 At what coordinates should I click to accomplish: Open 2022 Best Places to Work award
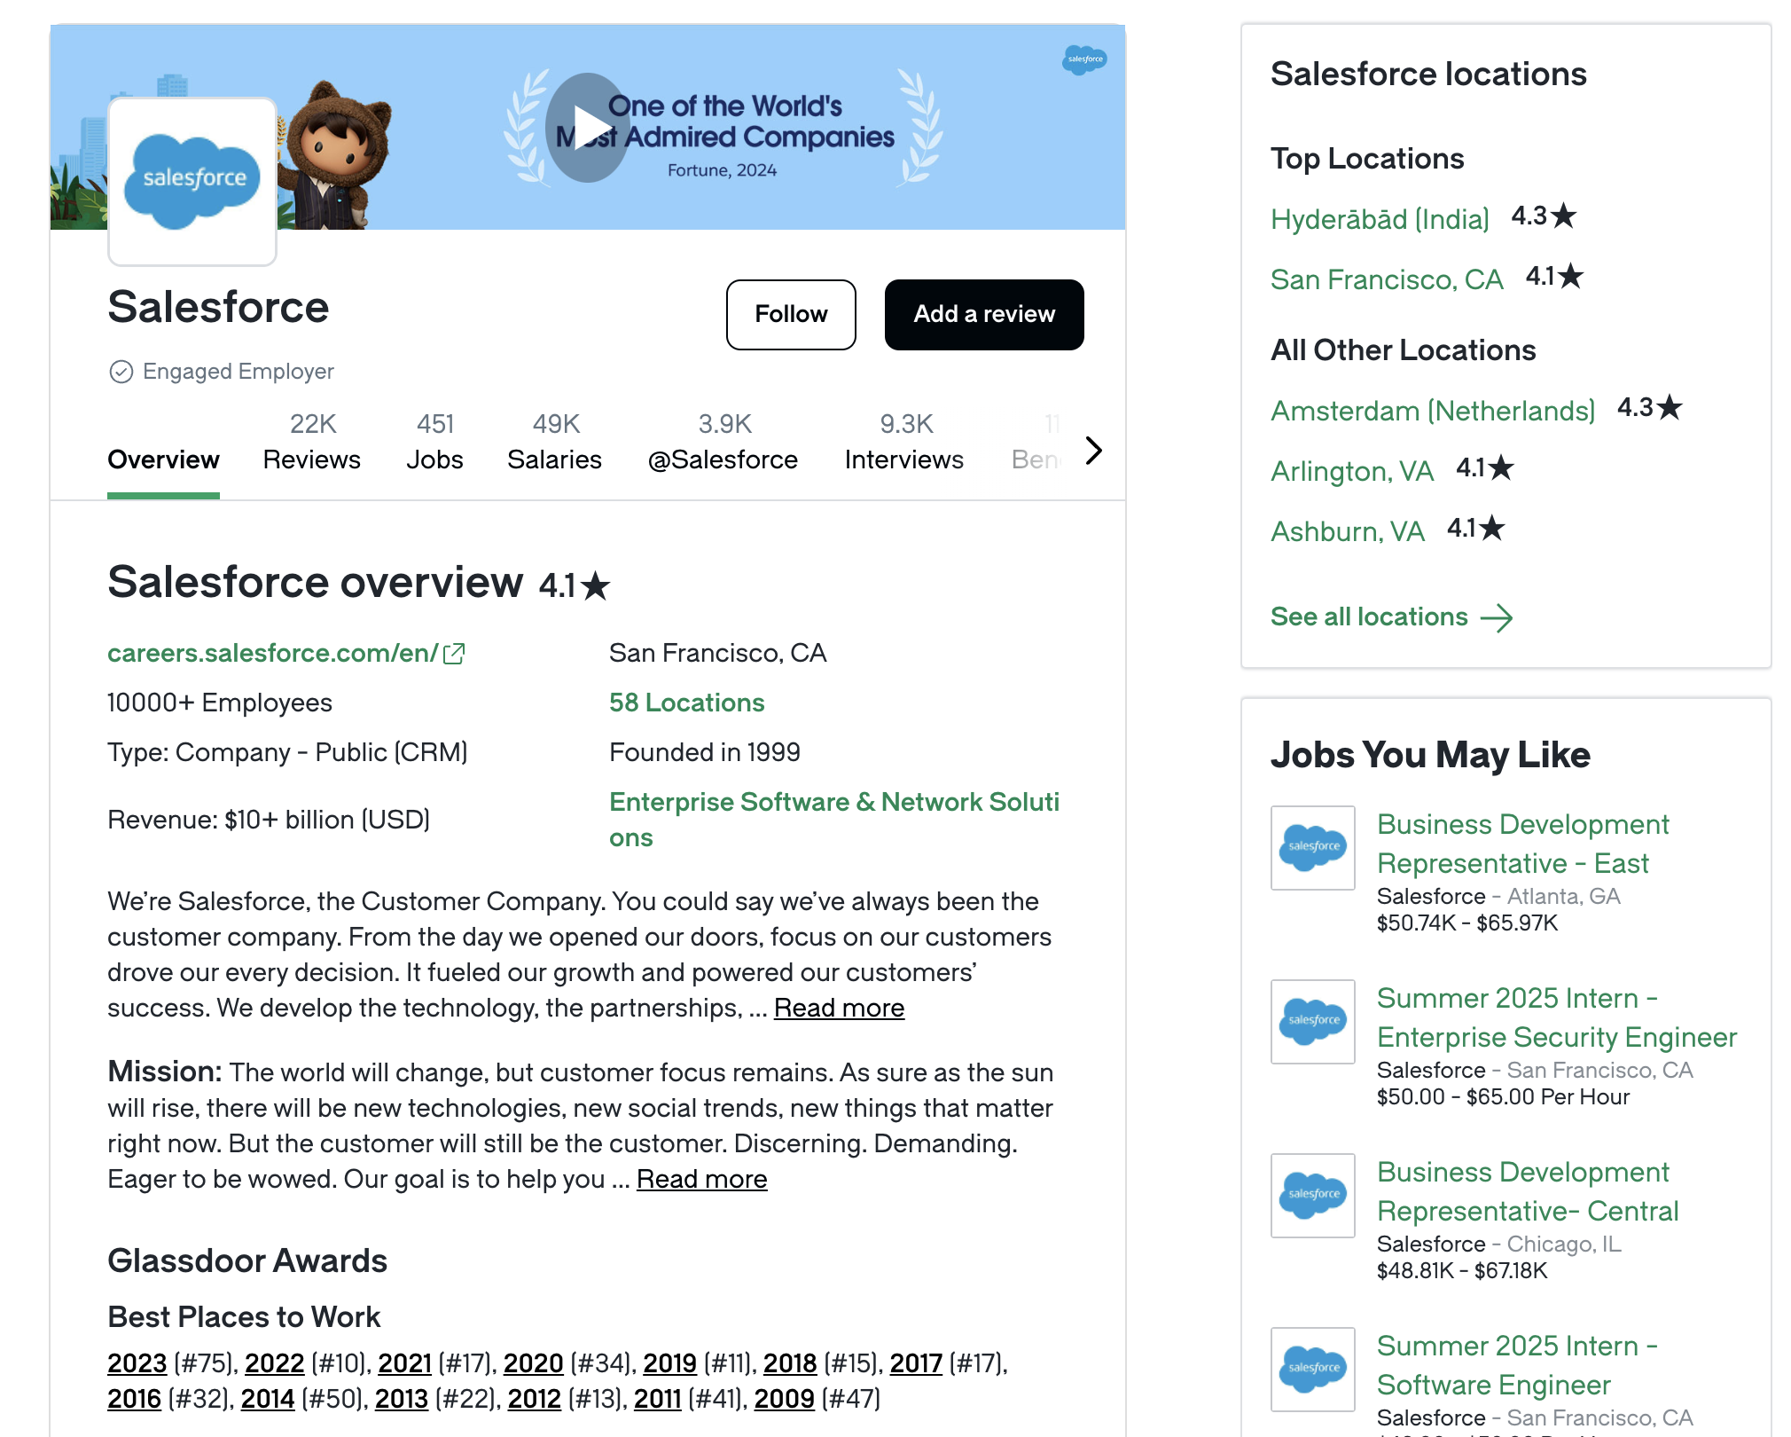point(275,1363)
